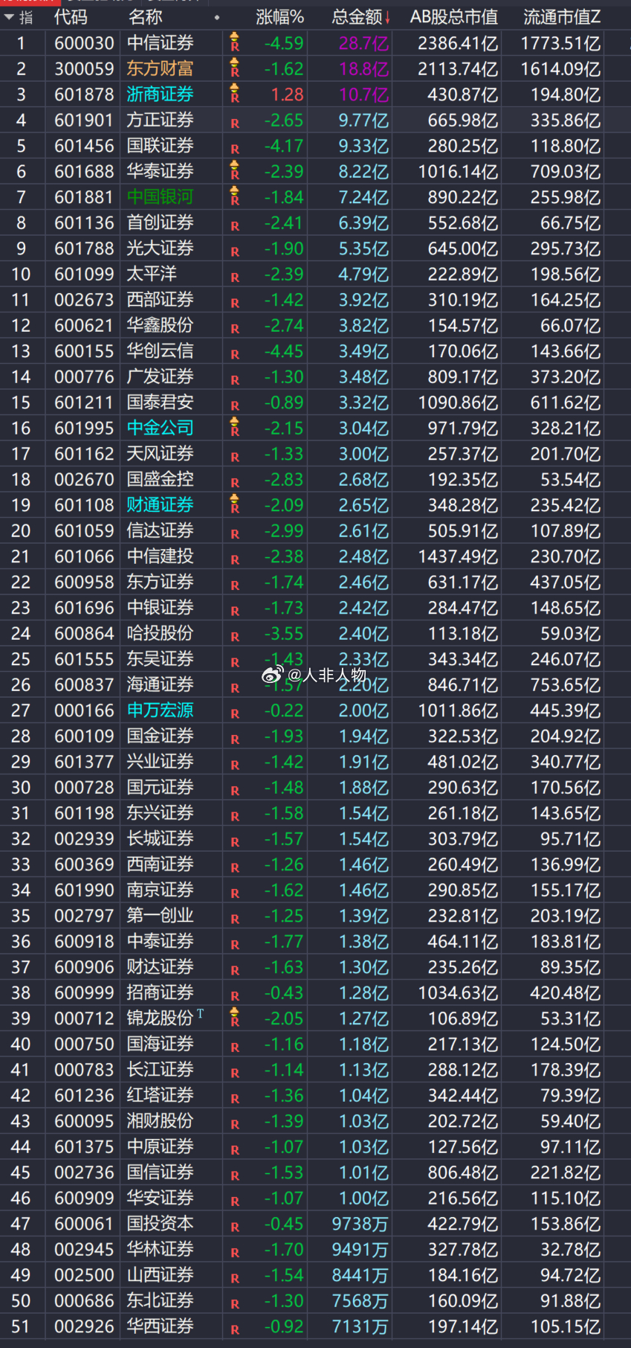Sort the list by 涨幅% header
Image resolution: width=631 pixels, height=1348 pixels.
[x=280, y=17]
